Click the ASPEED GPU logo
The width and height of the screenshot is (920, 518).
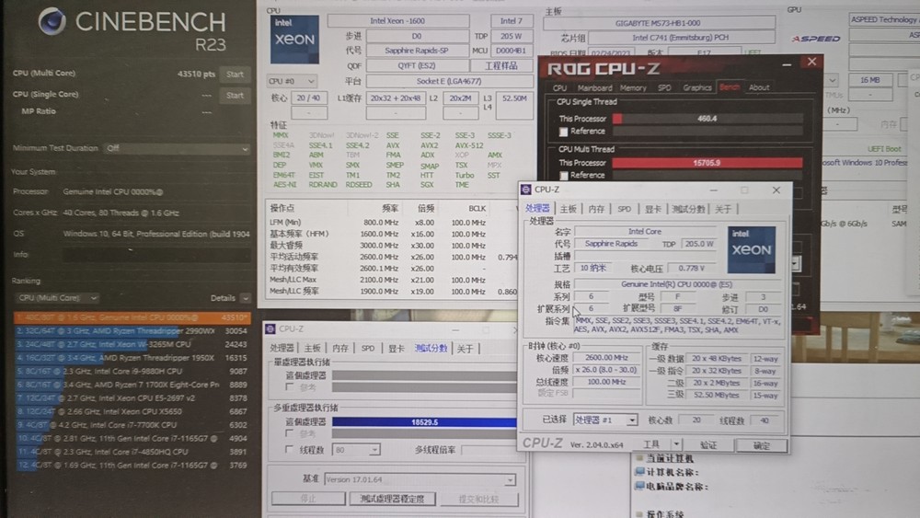(x=815, y=39)
